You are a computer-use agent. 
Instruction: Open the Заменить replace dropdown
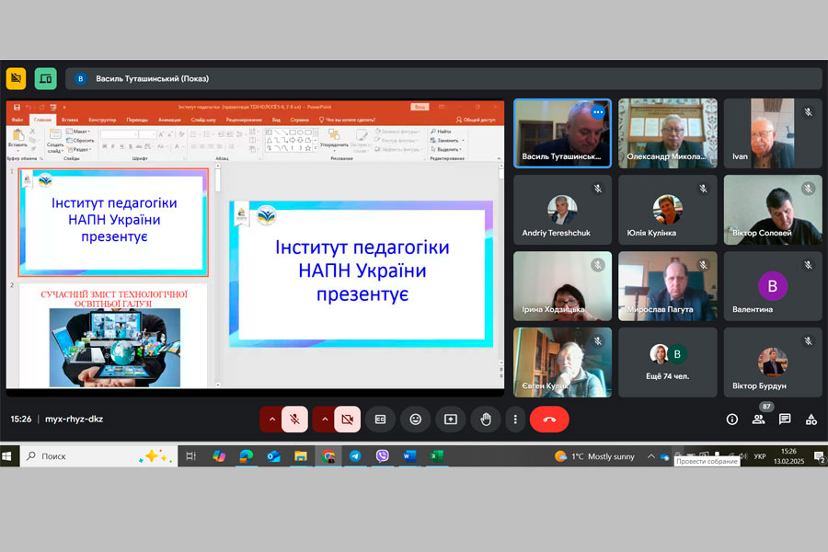click(x=447, y=141)
